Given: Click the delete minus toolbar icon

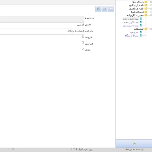Looking at the screenshot, I should tap(104, 9).
